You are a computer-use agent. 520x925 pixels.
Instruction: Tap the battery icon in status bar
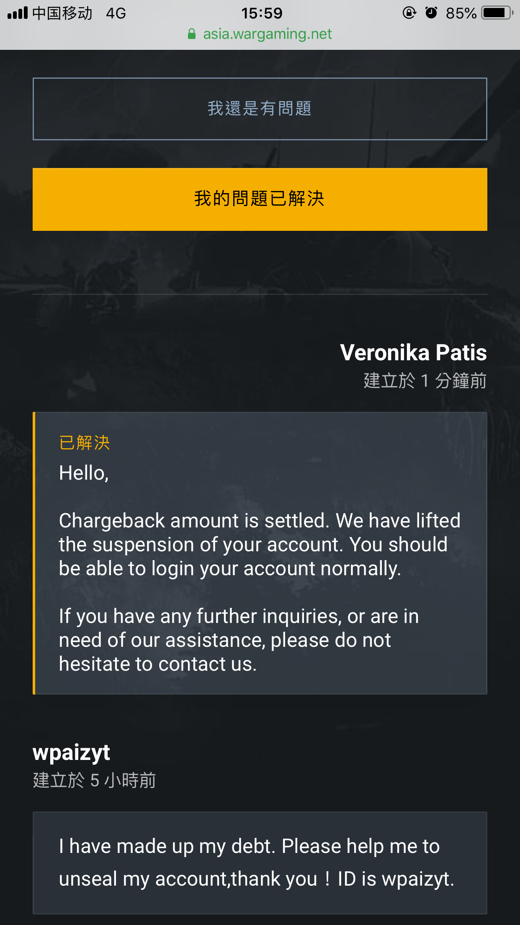497,13
